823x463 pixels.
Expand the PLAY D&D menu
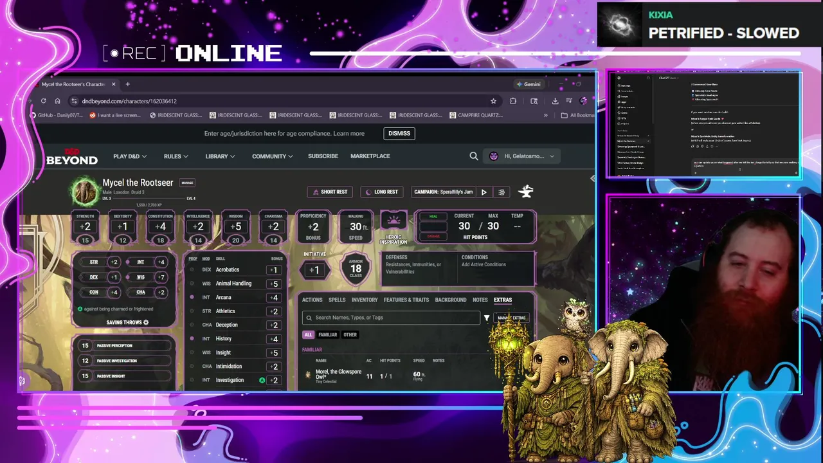click(x=130, y=156)
